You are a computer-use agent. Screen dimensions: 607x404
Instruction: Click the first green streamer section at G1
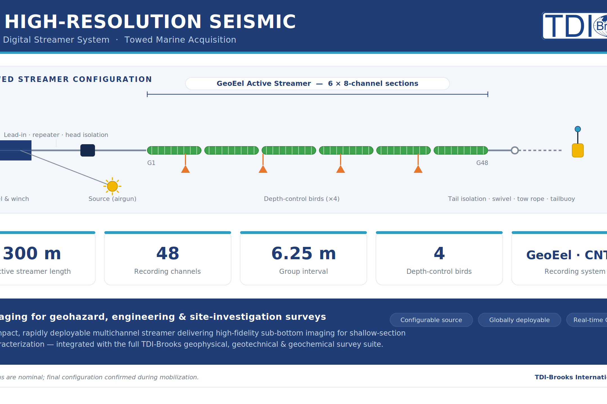point(174,150)
